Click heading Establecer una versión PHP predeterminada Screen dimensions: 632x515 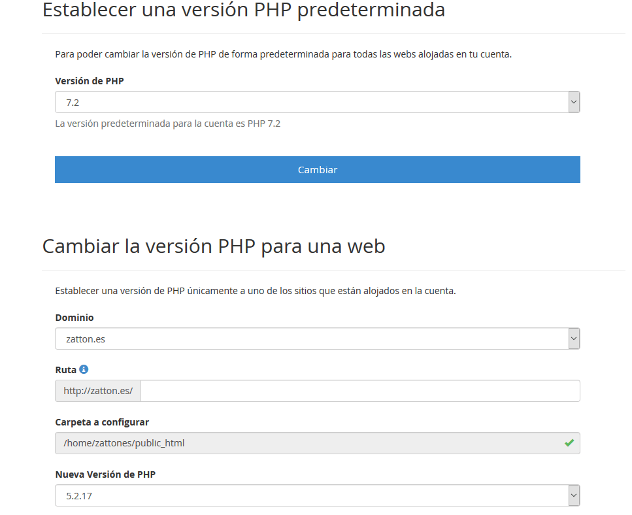[243, 10]
